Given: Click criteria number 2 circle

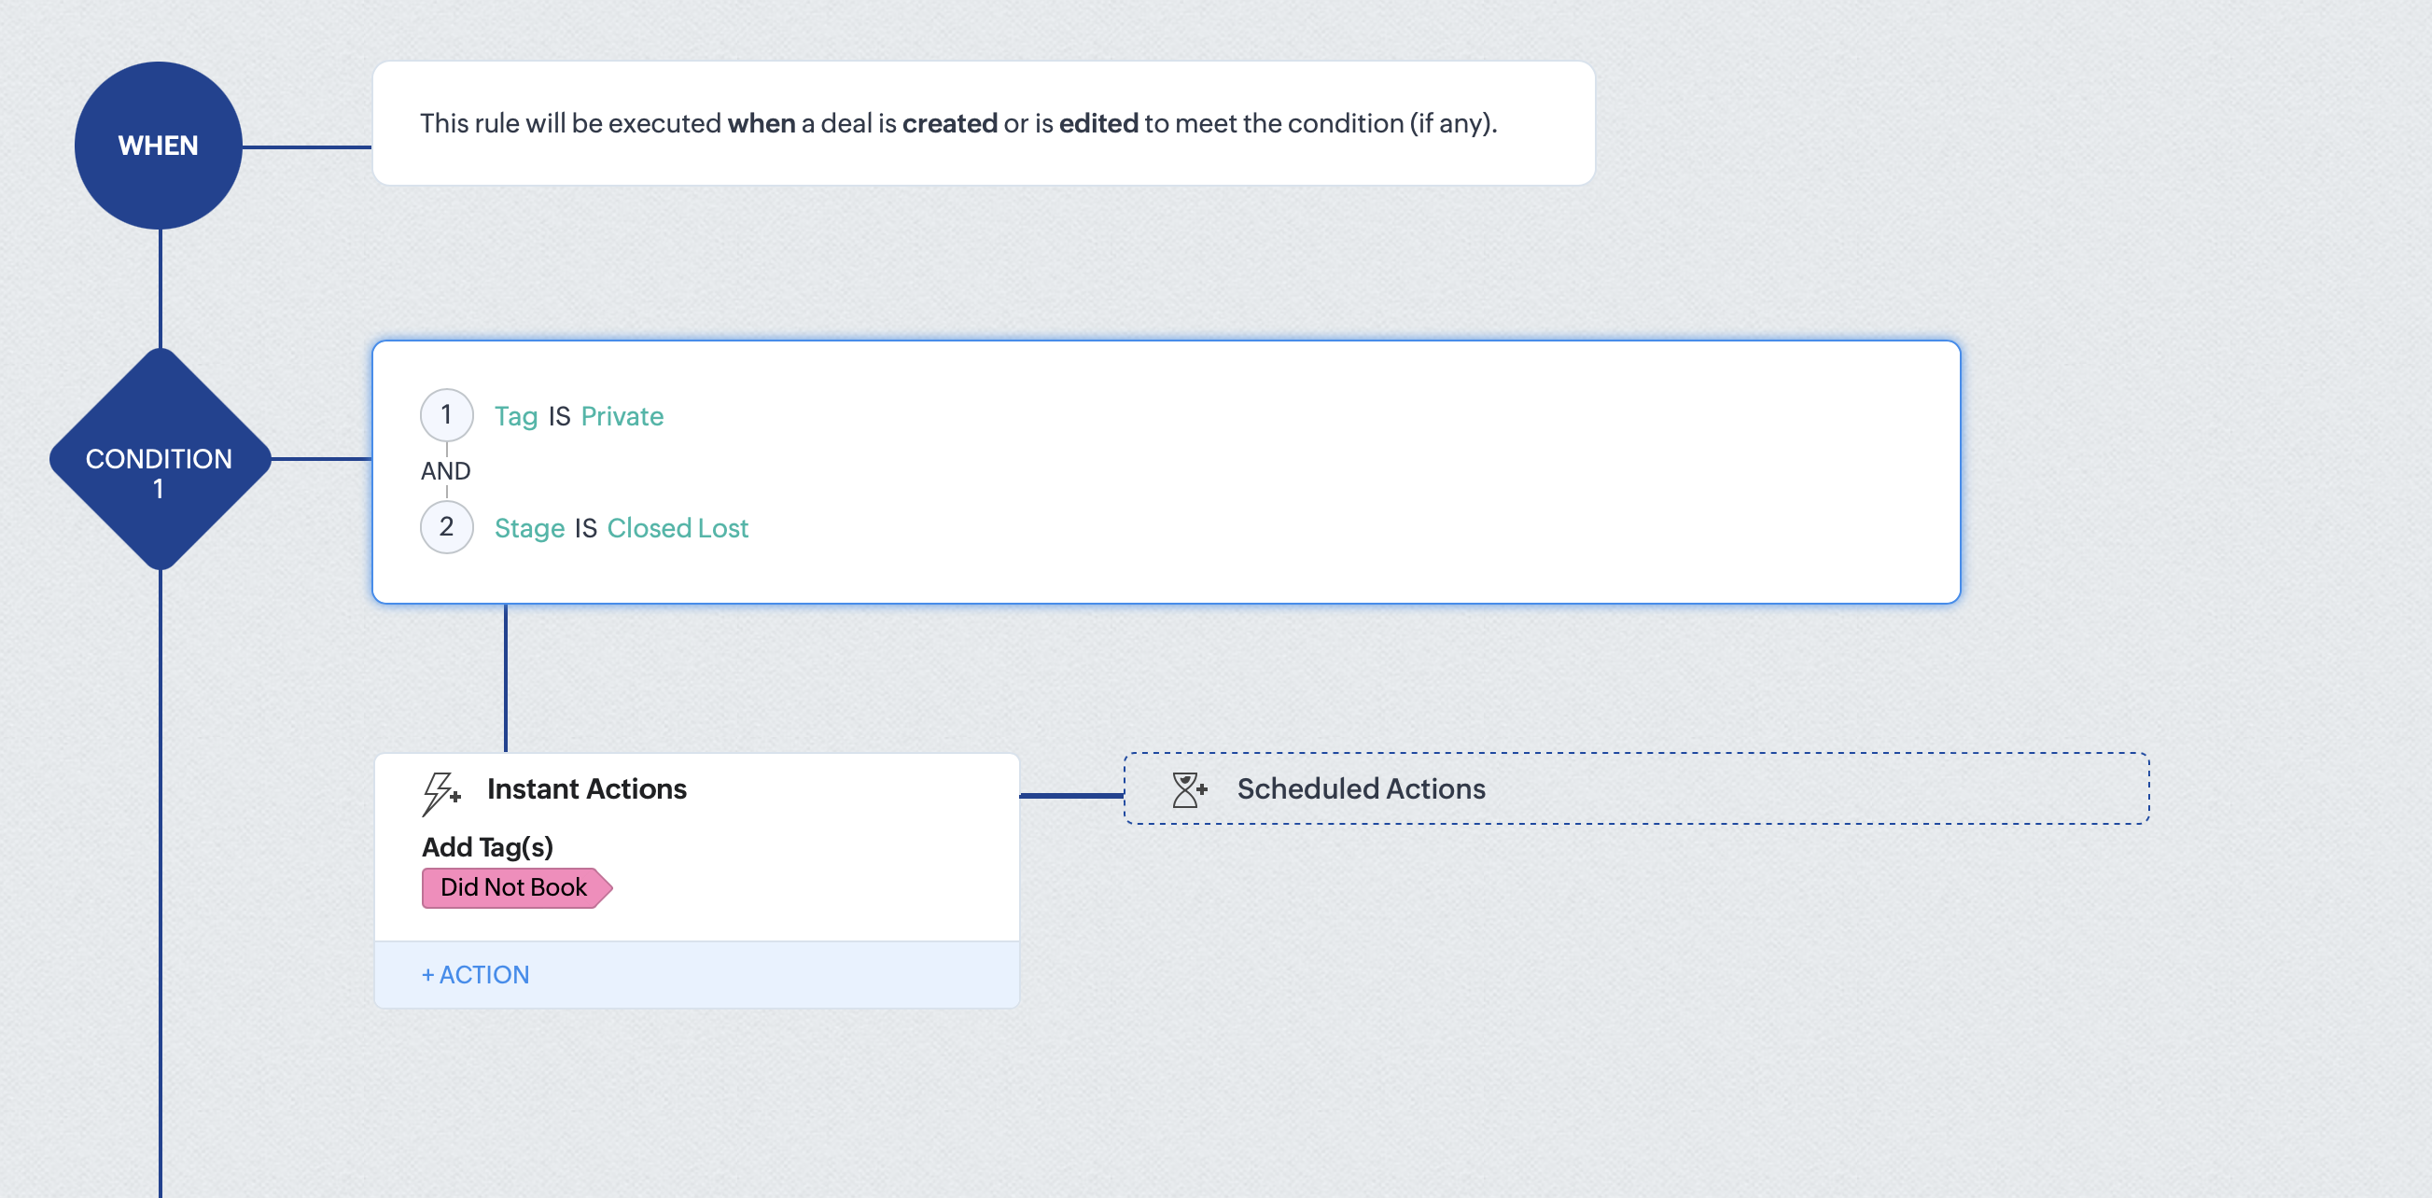Looking at the screenshot, I should (447, 527).
